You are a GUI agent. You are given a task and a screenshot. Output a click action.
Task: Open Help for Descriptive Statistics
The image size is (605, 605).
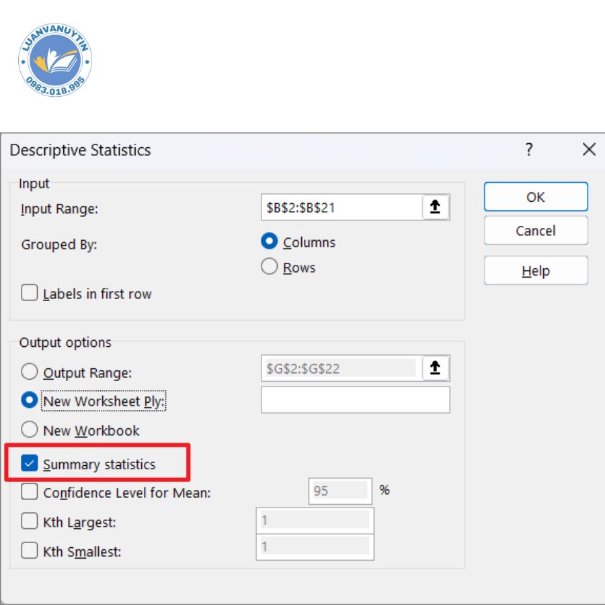(536, 271)
